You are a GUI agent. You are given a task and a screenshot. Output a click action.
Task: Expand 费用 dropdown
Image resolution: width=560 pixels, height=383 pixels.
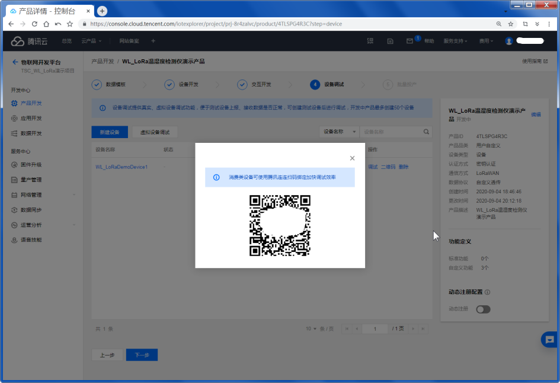coord(486,41)
